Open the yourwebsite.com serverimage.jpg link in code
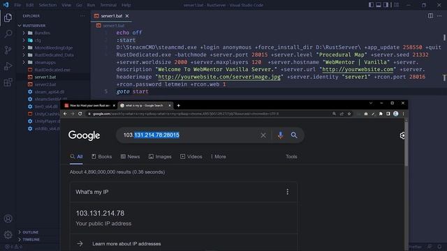Screen dimensions: 447x251 [x=219, y=77]
